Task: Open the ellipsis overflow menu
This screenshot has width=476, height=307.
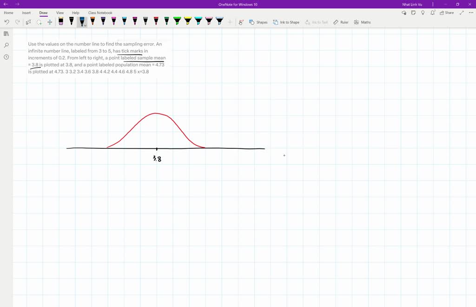Action: [x=469, y=13]
